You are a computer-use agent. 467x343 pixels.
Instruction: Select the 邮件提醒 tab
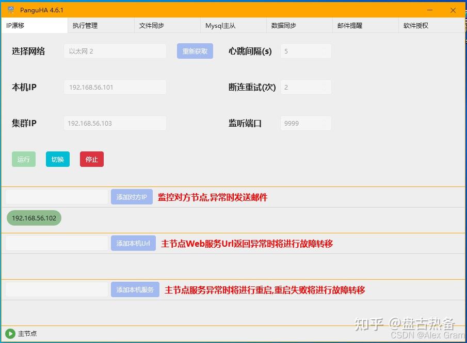click(350, 26)
